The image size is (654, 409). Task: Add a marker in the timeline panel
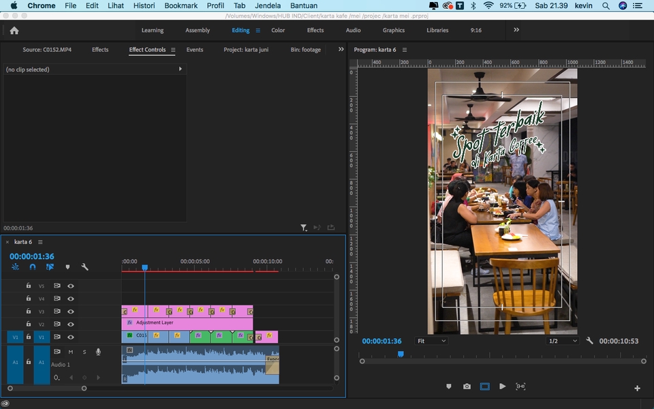[67, 267]
